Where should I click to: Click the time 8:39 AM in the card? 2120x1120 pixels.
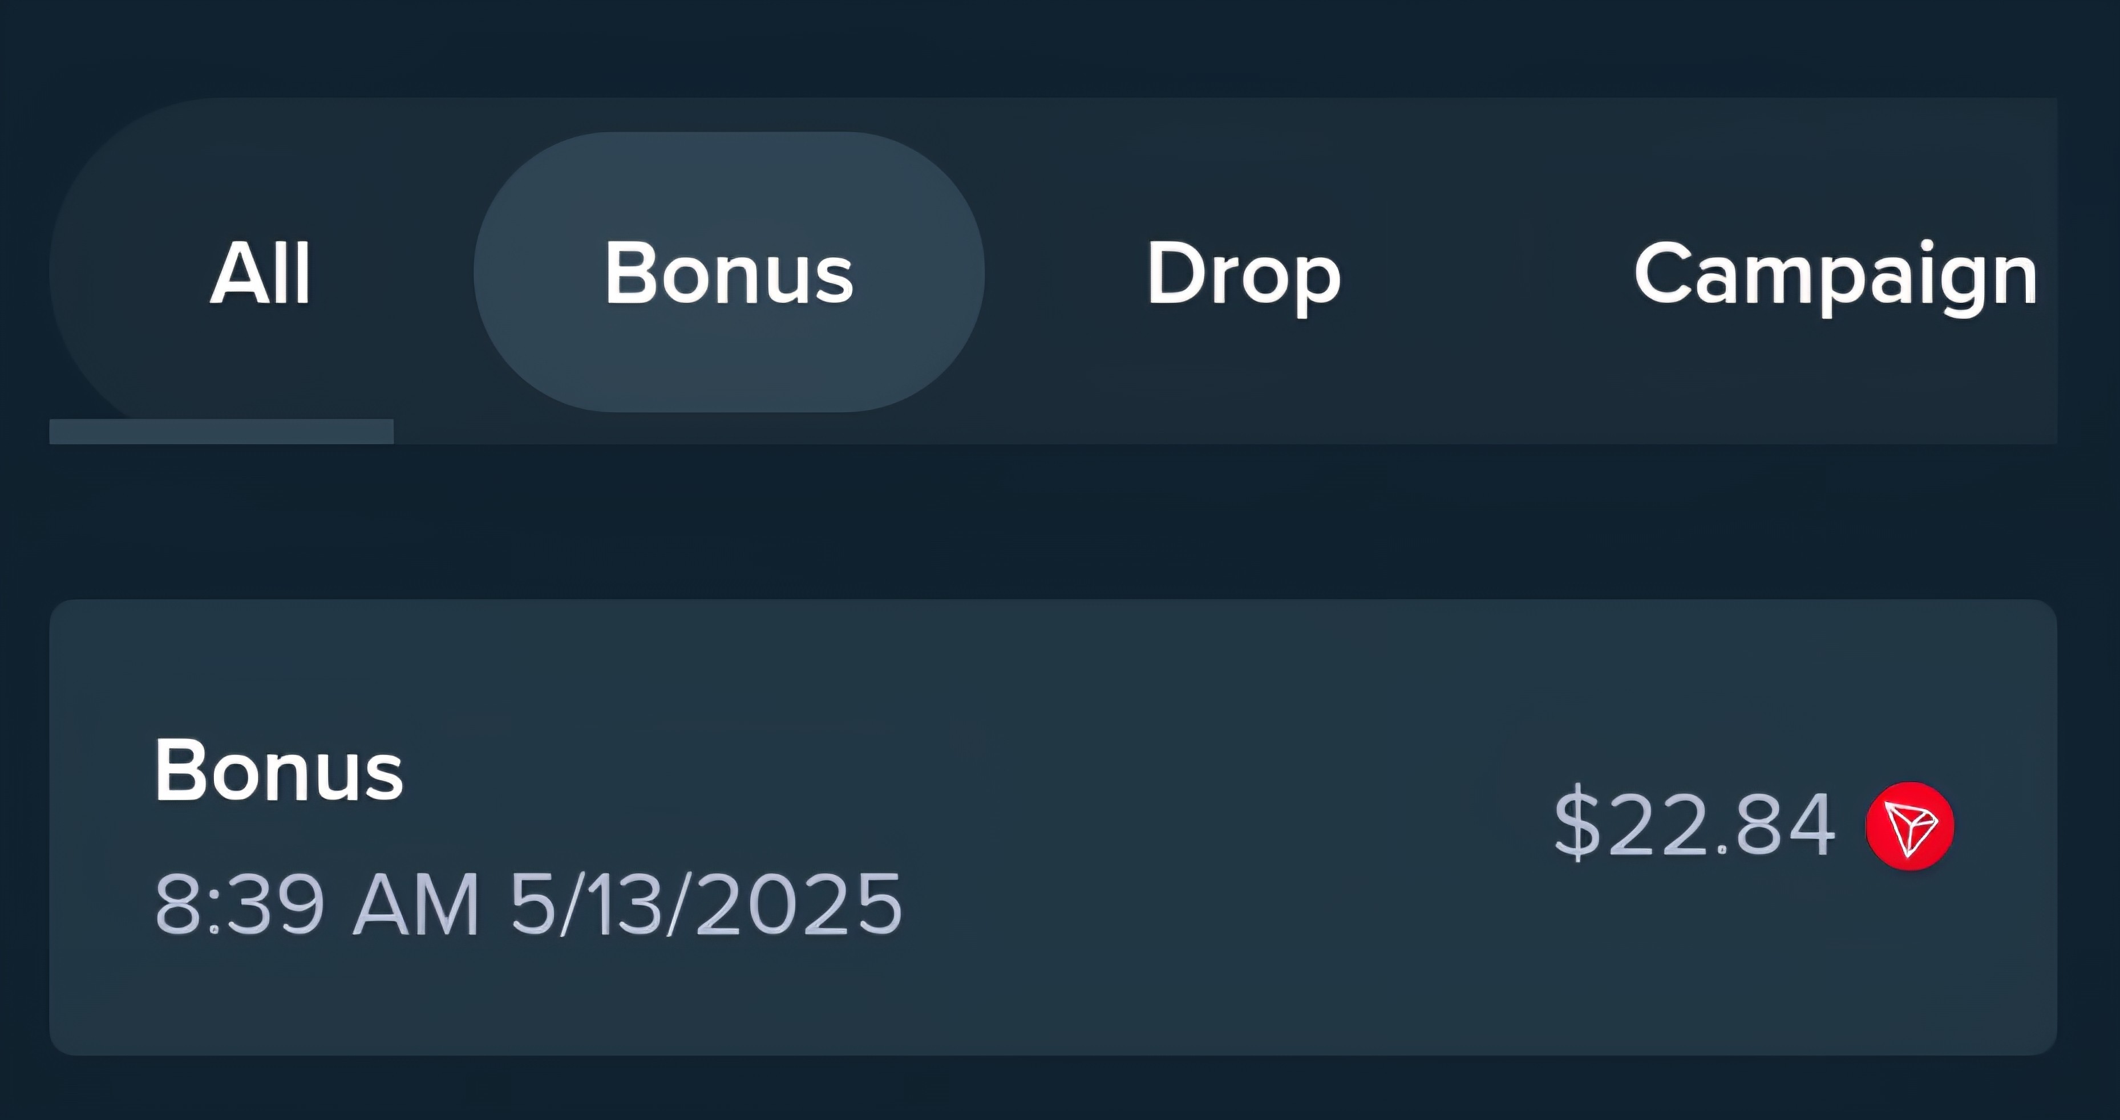coord(317,903)
